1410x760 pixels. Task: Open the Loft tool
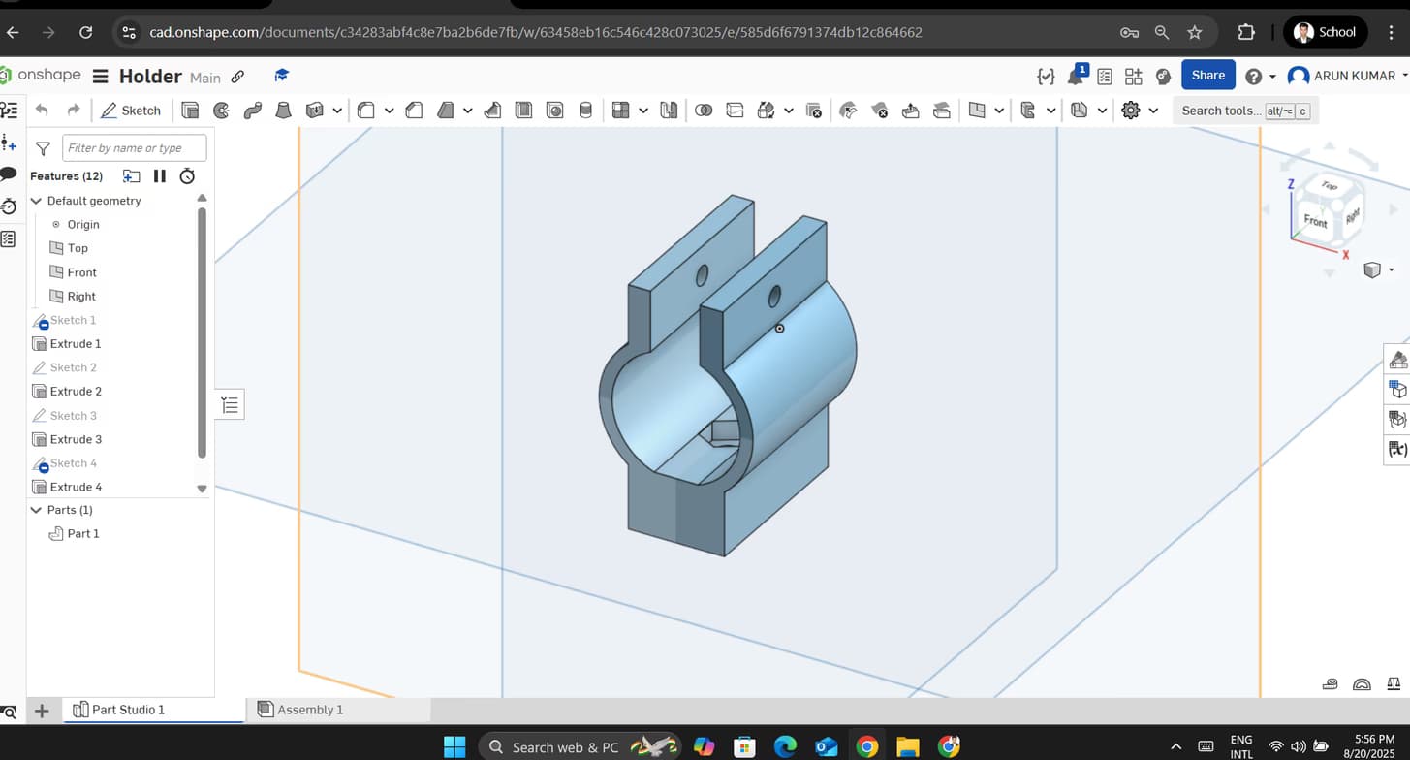[284, 110]
